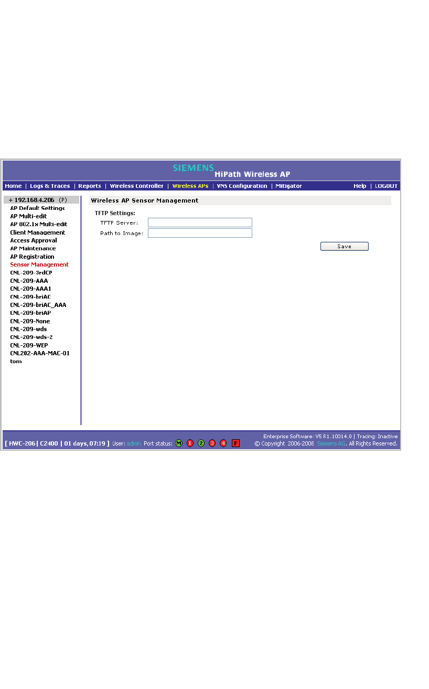Viewport: 429px width, 689px height.
Task: Select AP CNL-209-wds-2
Action: (x=31, y=337)
